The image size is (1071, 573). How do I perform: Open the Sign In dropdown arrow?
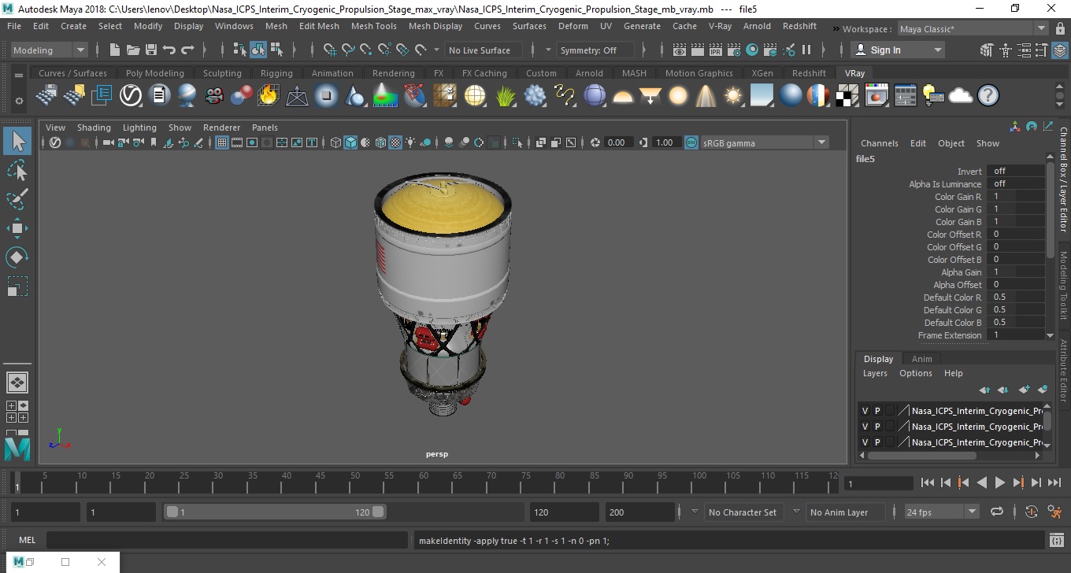(937, 50)
